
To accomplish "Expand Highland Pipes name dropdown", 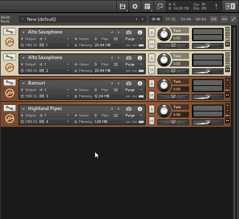I will 23,109.
